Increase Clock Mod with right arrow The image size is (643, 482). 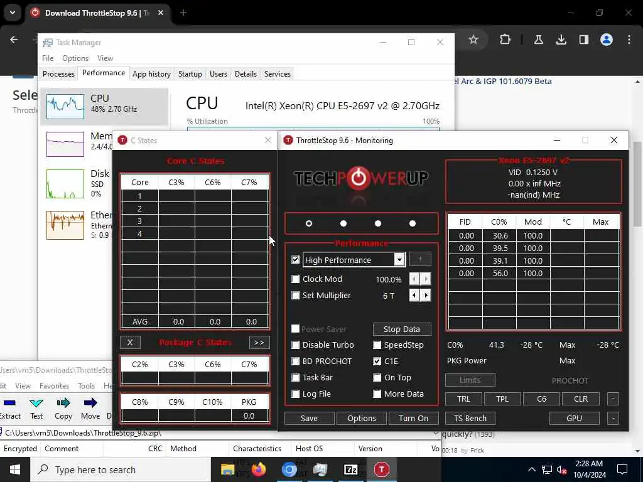[426, 279]
